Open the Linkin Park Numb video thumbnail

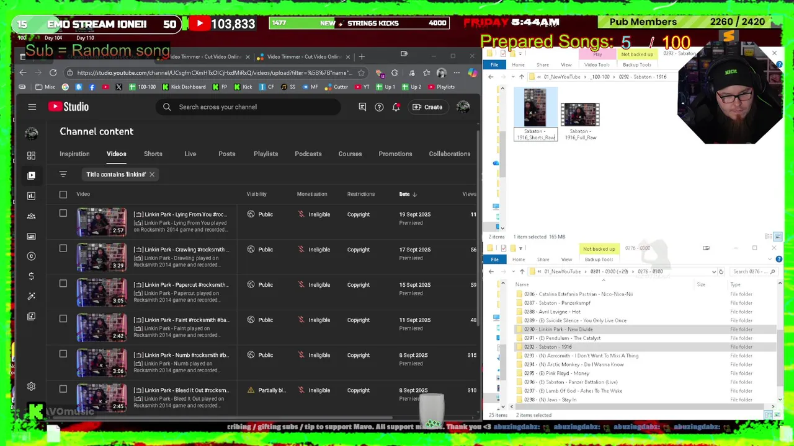[101, 362]
